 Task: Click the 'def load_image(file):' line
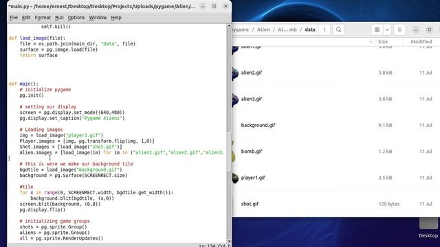pyautogui.click(x=36, y=38)
